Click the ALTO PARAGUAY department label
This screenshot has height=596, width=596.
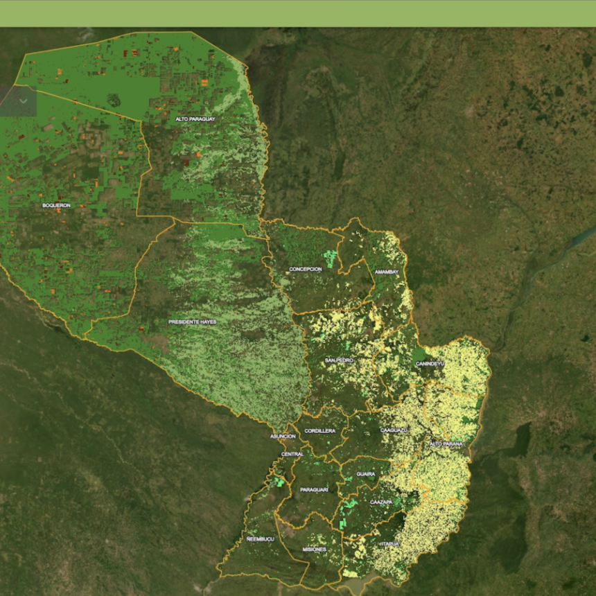195,119
